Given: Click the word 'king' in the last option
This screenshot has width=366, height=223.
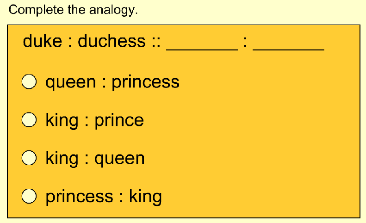Looking at the screenshot, I should coord(145,197).
